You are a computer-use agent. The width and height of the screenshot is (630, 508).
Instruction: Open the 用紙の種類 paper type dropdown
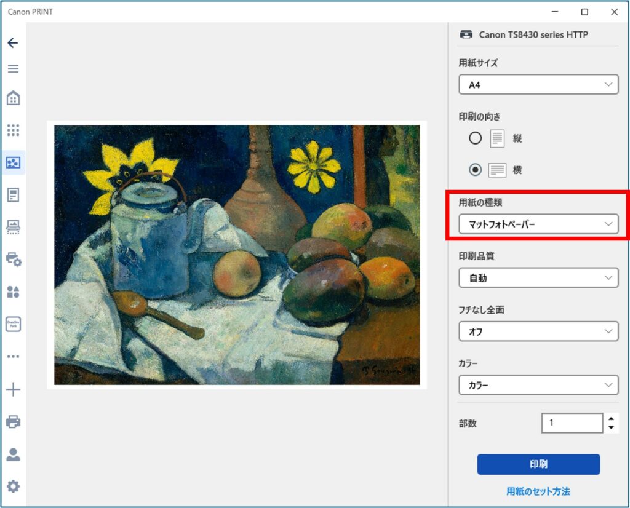[x=538, y=224]
